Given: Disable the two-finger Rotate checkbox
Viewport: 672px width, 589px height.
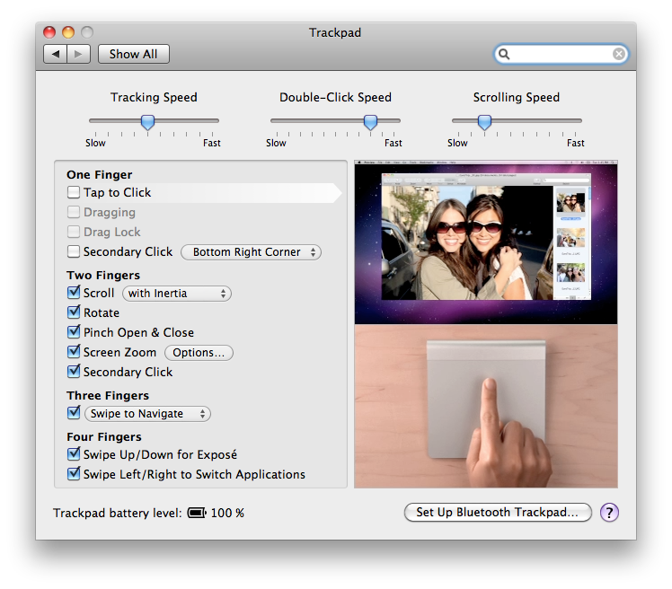Looking at the screenshot, I should coord(74,312).
